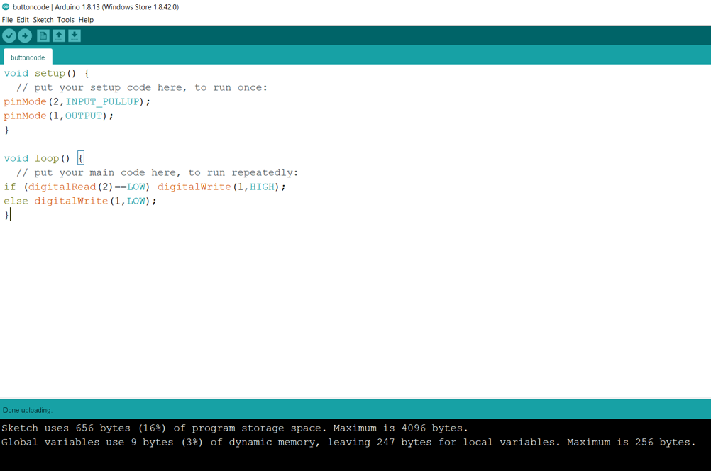Click 'void setup()' line in the editor
The height and width of the screenshot is (471, 711).
coord(47,74)
